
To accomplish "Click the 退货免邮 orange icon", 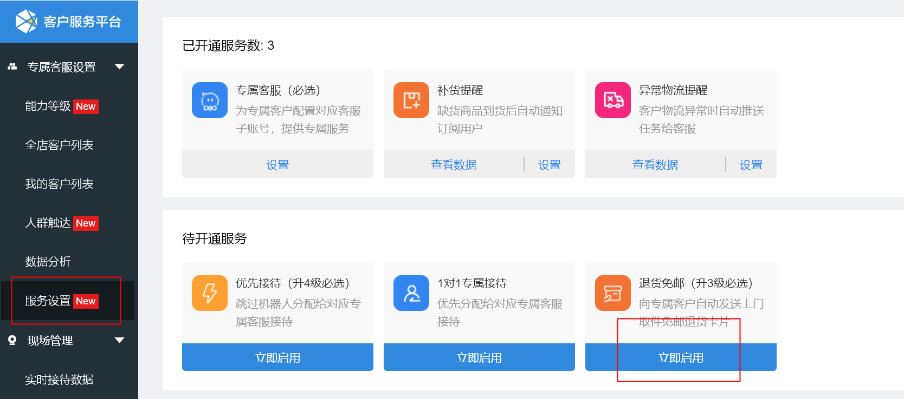I will [613, 293].
